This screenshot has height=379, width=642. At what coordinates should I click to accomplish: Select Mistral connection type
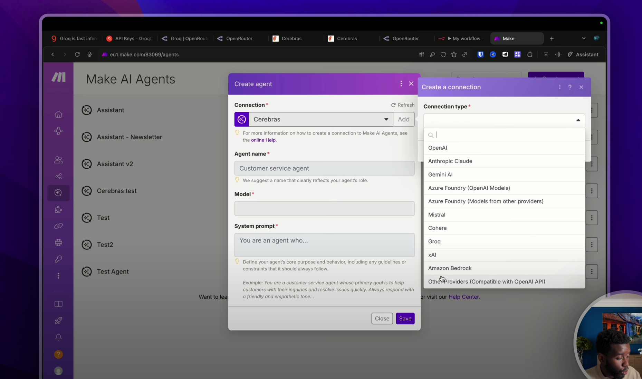[x=504, y=215]
